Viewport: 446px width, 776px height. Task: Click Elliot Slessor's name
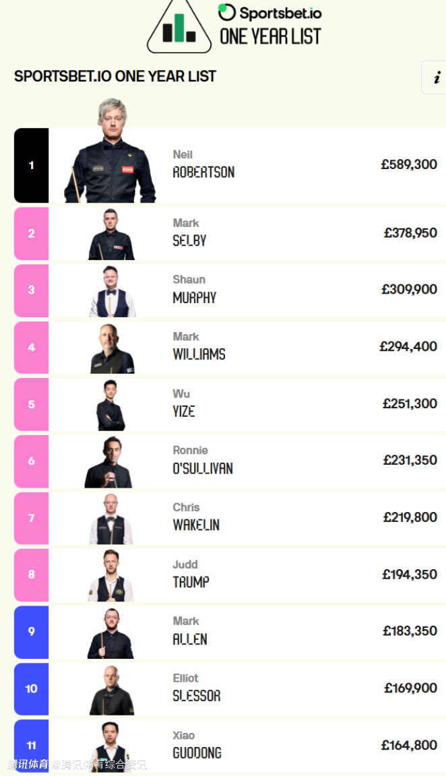point(196,688)
